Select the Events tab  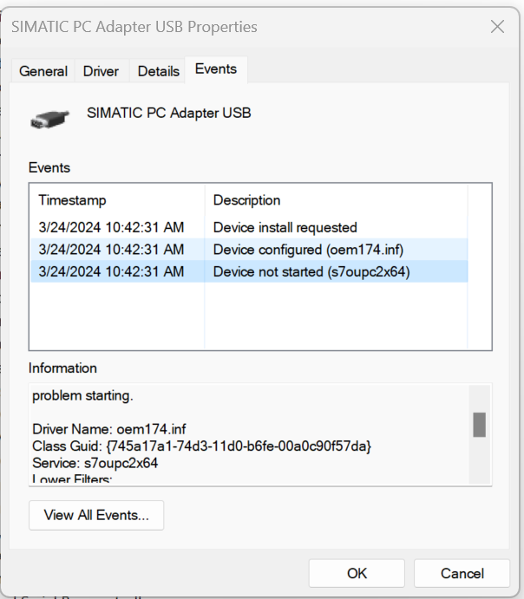coord(216,69)
